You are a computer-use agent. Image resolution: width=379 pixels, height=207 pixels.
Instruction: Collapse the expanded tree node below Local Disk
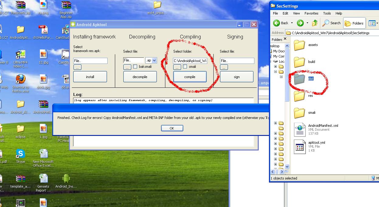point(276,72)
